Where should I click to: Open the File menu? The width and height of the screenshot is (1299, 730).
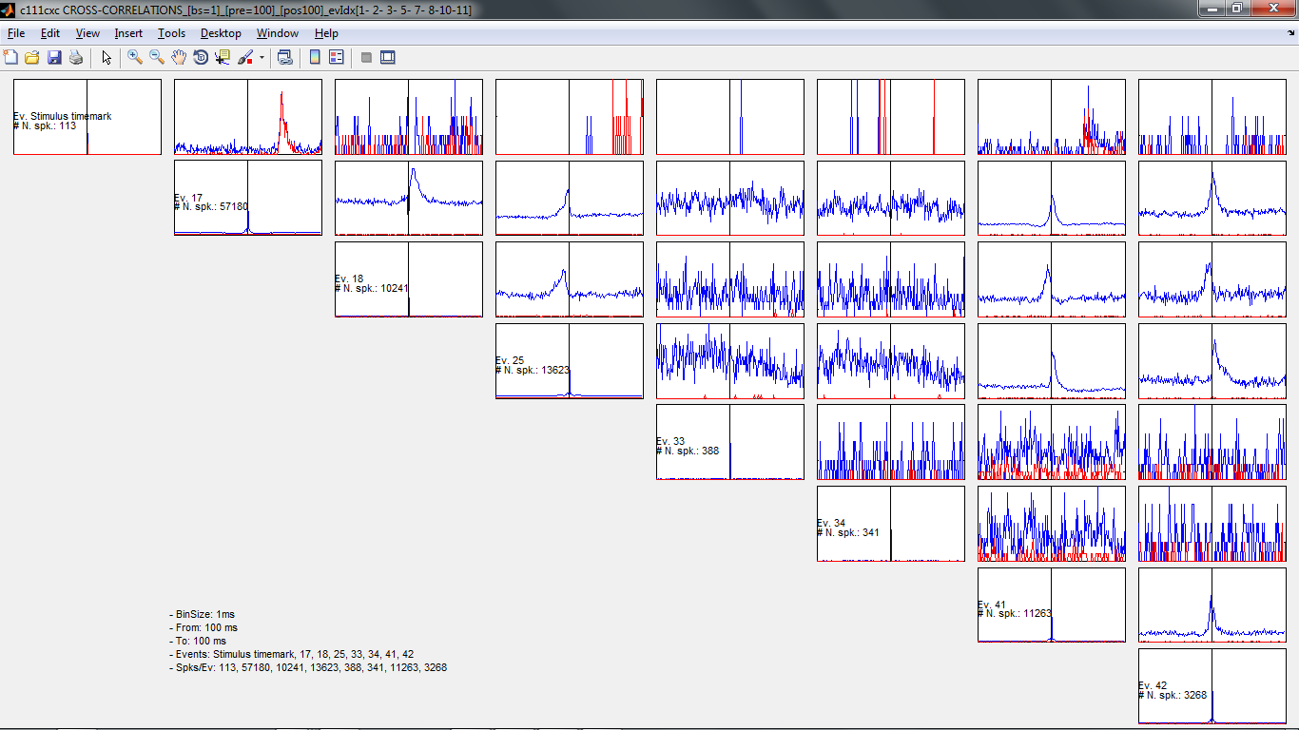point(16,33)
